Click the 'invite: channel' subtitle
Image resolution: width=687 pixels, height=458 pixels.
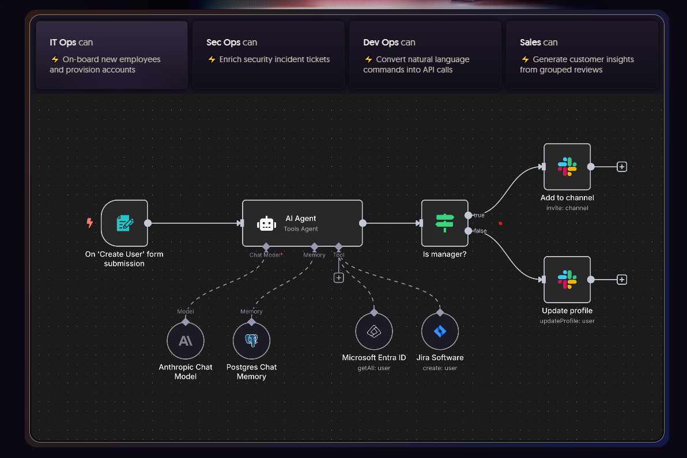(x=567, y=208)
